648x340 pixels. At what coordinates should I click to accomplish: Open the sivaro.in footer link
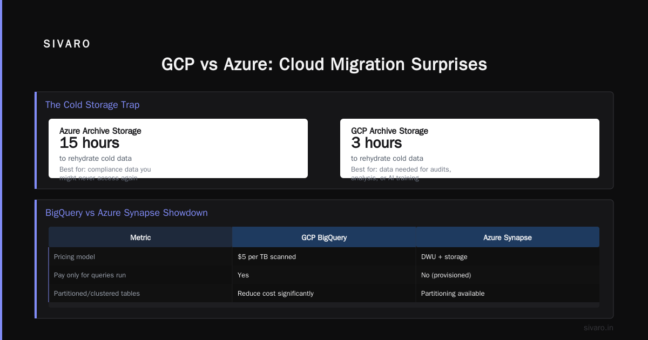click(x=598, y=328)
